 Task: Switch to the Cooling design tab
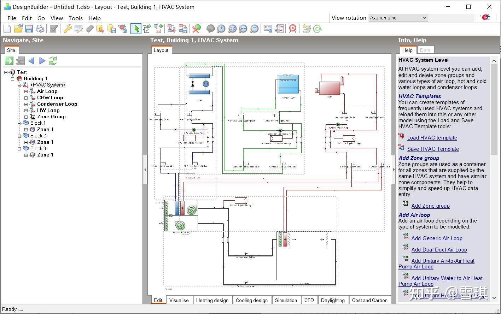coord(251,300)
